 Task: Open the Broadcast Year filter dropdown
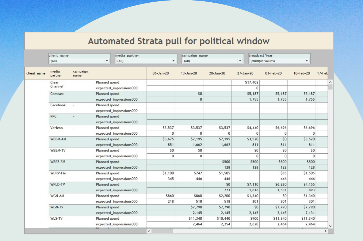pyautogui.click(x=279, y=61)
